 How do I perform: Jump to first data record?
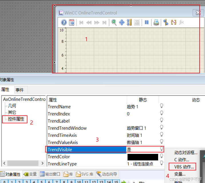point(81,23)
